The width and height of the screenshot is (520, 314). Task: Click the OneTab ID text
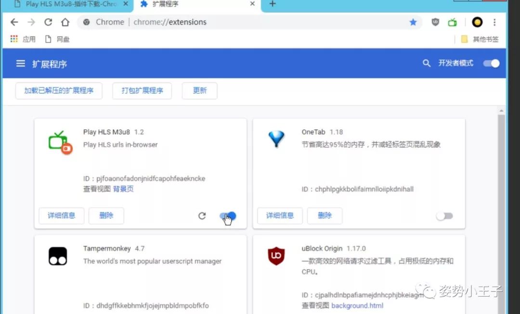click(357, 189)
